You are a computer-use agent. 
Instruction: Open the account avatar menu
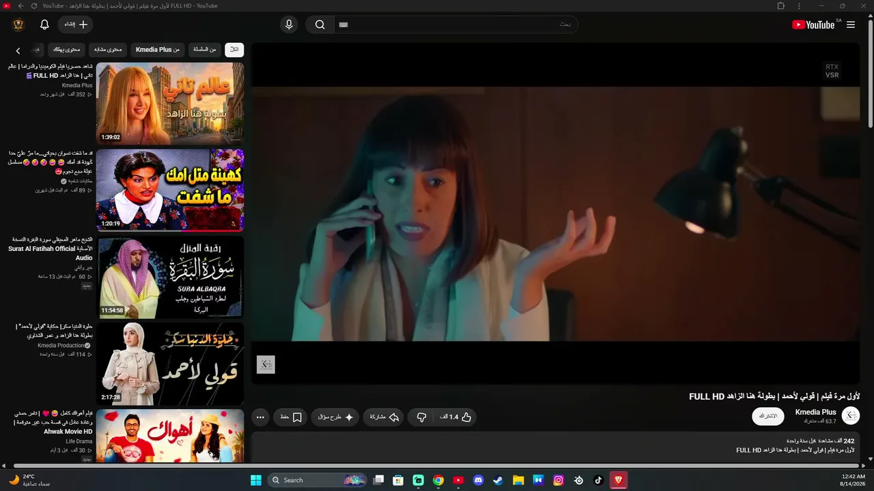pos(18,25)
